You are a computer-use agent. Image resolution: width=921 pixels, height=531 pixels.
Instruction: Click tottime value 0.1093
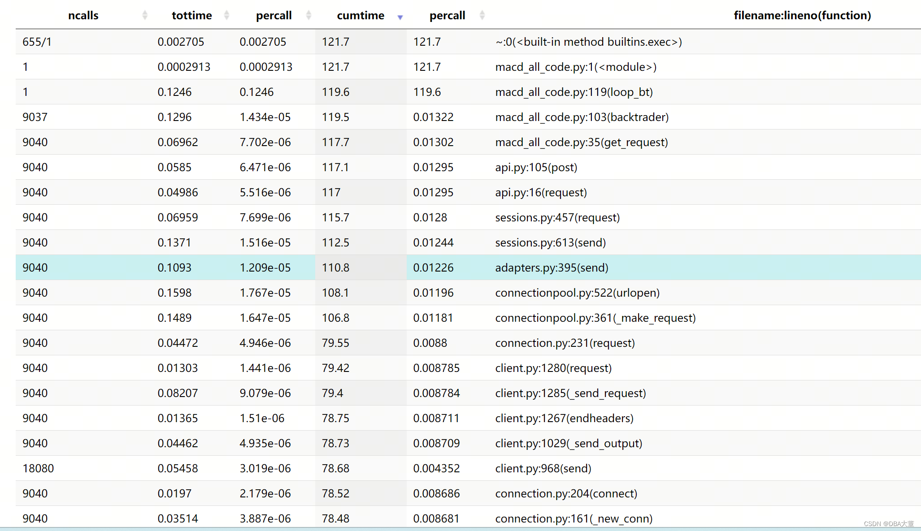pos(174,268)
